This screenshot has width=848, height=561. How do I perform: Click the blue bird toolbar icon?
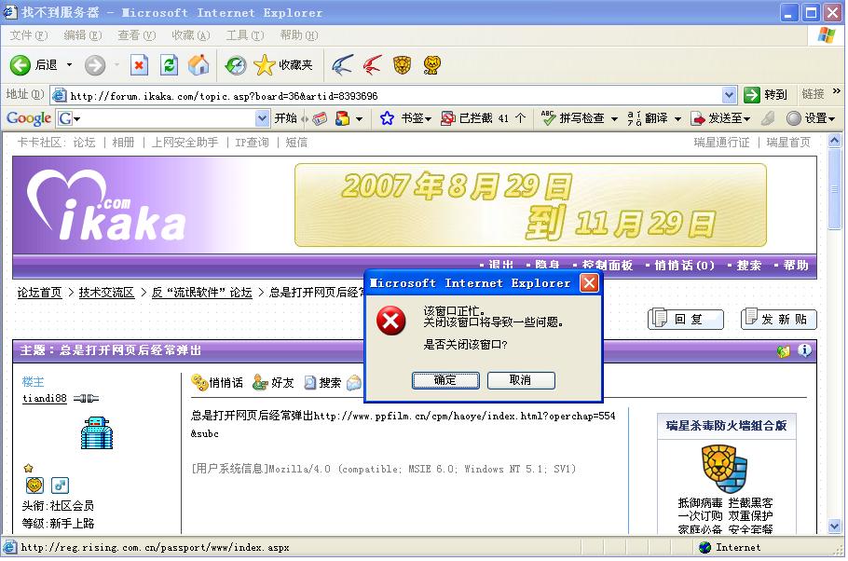pyautogui.click(x=342, y=65)
